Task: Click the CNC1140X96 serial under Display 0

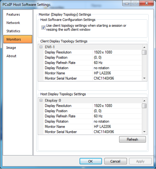Action: [104, 132]
